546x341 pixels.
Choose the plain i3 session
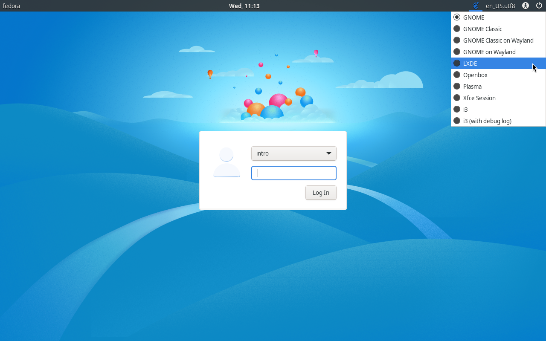coord(498,110)
